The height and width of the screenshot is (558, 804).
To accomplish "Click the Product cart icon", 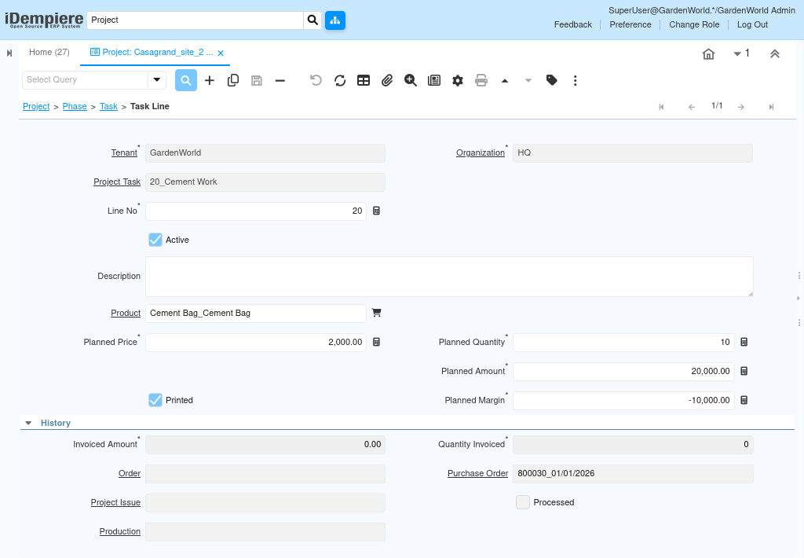I will 376,313.
